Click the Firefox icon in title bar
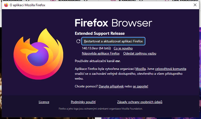Image resolution: width=201 pixels, height=119 pixels. (x=6, y=5)
